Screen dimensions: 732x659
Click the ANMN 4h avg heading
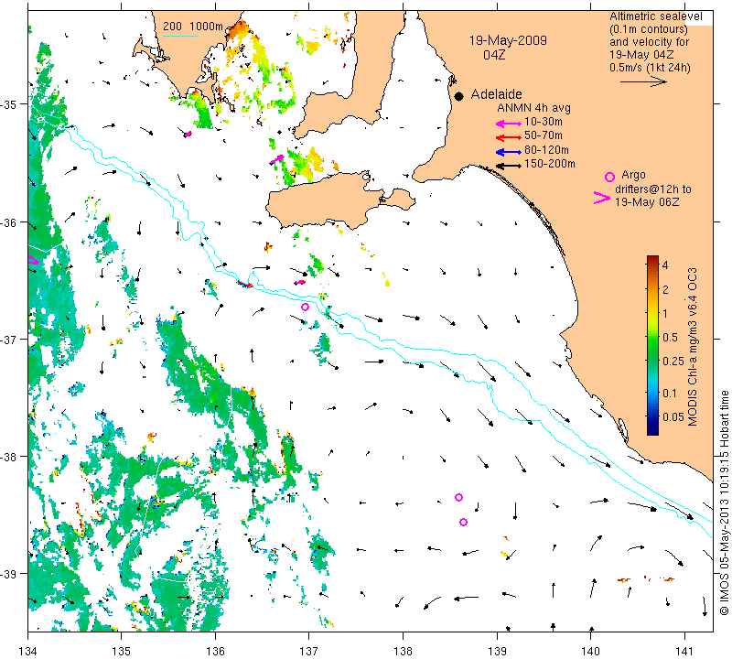coord(533,108)
